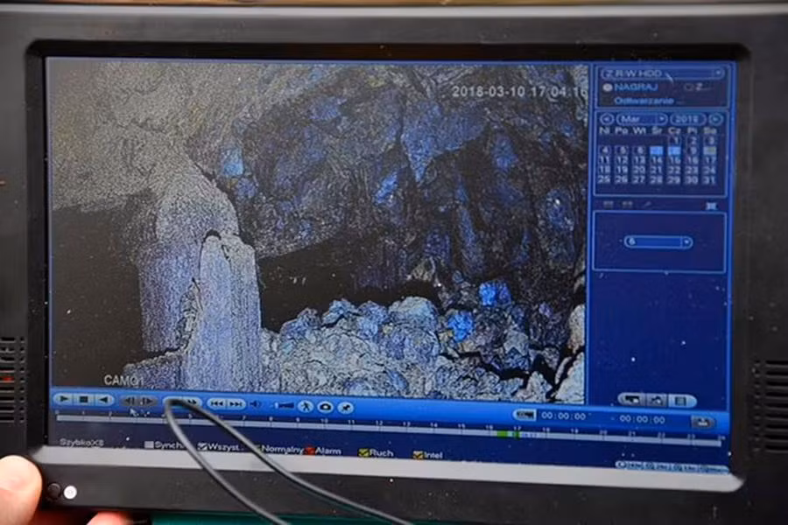
Task: Select the NAGRAJ radio option
Action: pos(605,87)
